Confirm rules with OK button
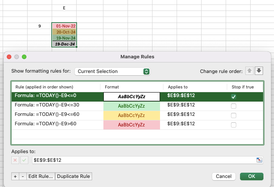This screenshot has width=274, height=187. [x=252, y=176]
